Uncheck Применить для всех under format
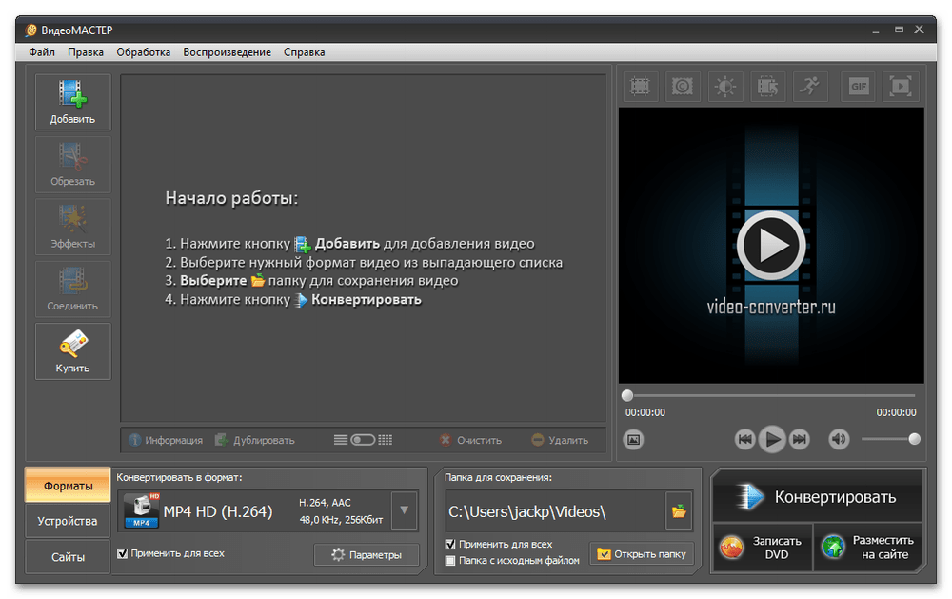 122,553
